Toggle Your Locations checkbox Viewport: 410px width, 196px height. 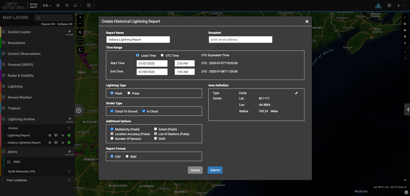click(69, 180)
